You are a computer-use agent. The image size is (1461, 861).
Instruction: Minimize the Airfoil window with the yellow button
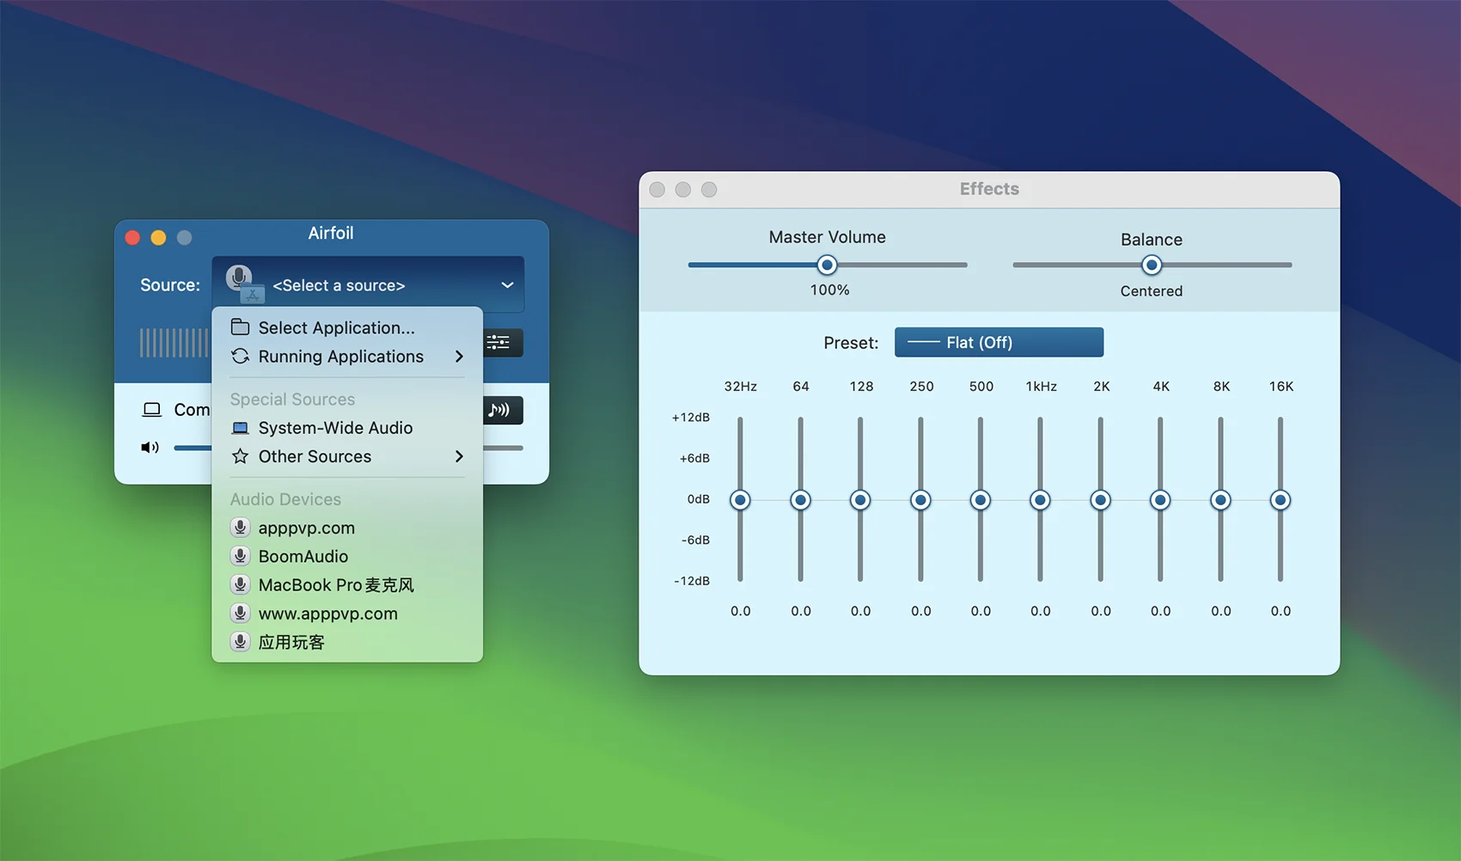coord(158,237)
